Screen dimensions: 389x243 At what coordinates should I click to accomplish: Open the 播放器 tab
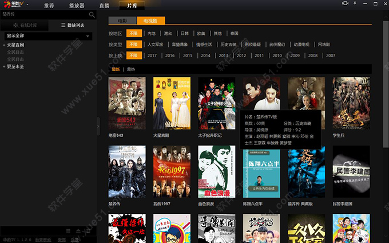pyautogui.click(x=77, y=6)
